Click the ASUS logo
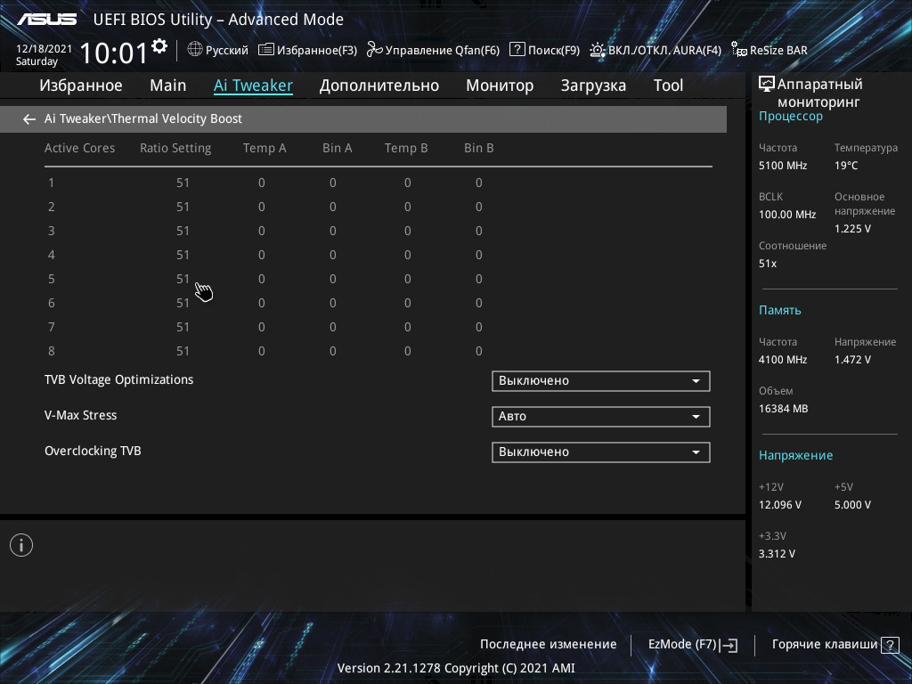The width and height of the screenshot is (912, 684). [47, 20]
